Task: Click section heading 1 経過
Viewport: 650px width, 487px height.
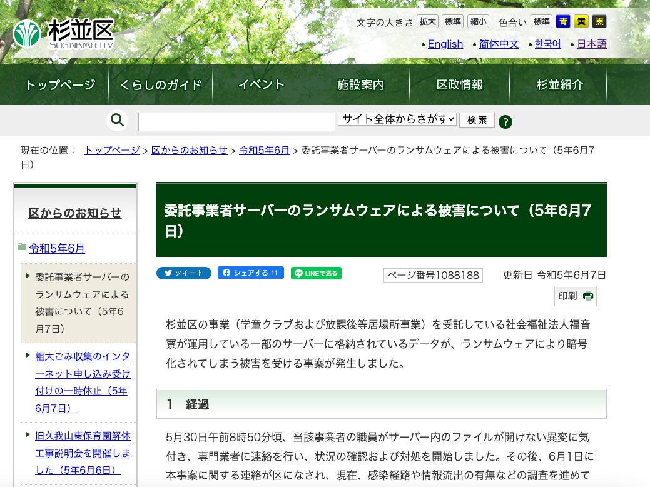Action: [382, 404]
